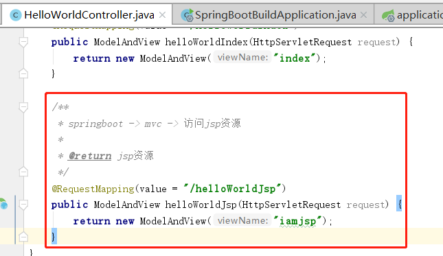Click the class icon on HelloWorldController tab
Viewport: 443px width, 256px height.
(x=16, y=15)
